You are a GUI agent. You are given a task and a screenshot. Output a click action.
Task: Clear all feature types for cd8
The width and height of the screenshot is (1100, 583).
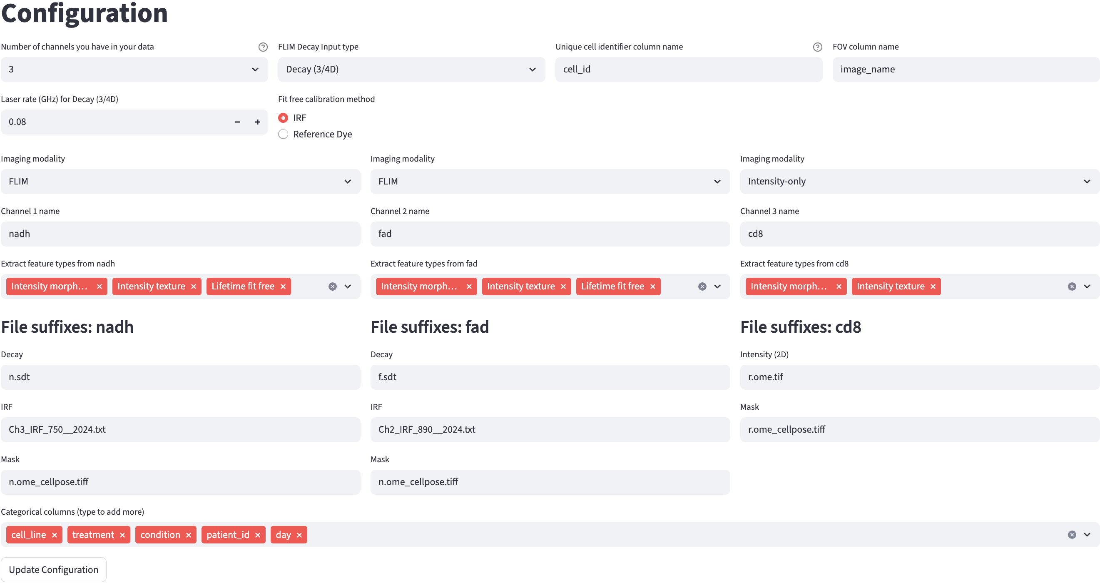1071,287
